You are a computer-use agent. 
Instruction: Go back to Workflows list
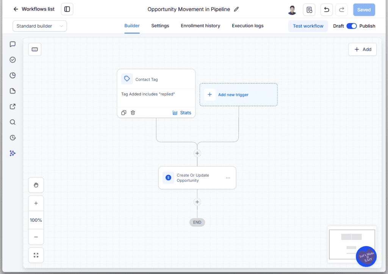[34, 9]
